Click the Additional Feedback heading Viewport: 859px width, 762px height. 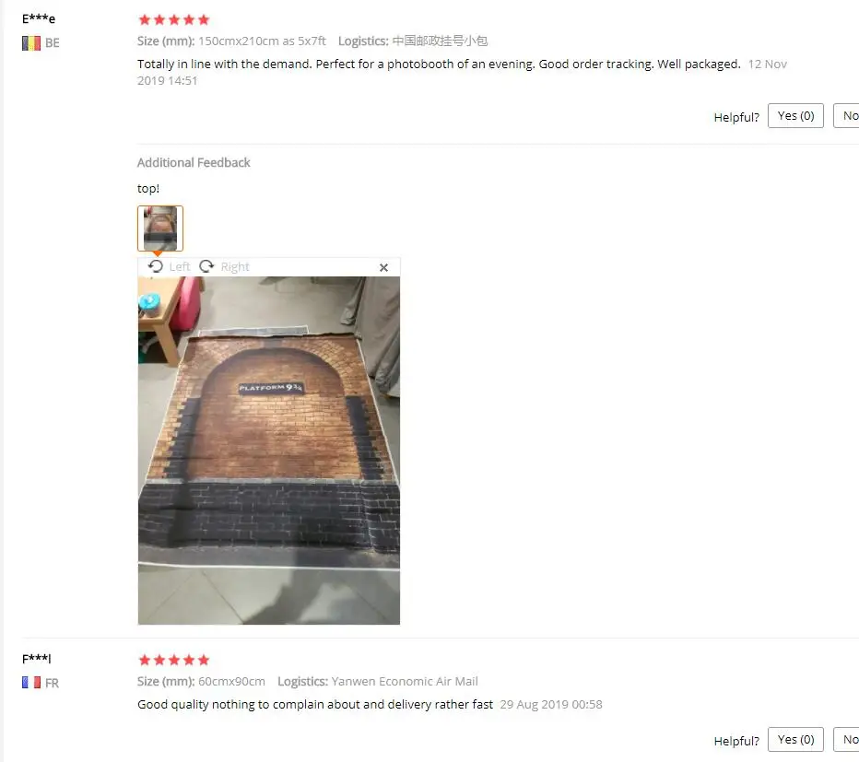point(194,163)
